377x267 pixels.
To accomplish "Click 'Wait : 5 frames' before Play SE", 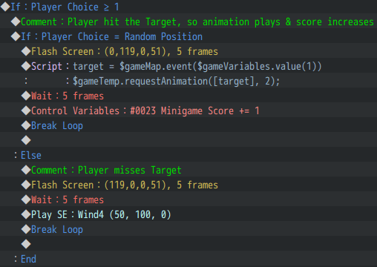I will tap(188, 200).
